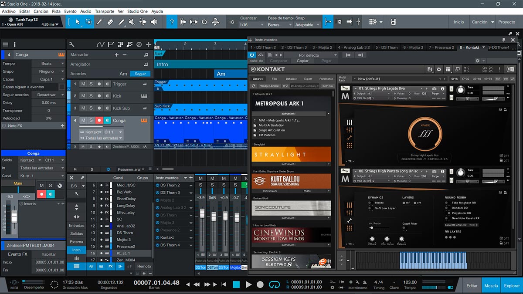Click the Editar button
Viewport: 523px width, 294px height.
pyautogui.click(x=472, y=286)
